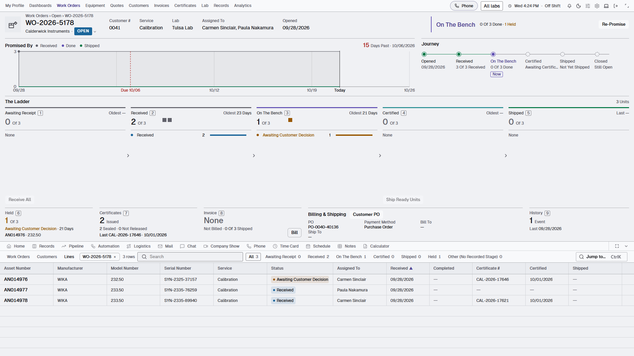This screenshot has width=634, height=356.
Task: Open the notifications bell icon
Action: pyautogui.click(x=569, y=6)
